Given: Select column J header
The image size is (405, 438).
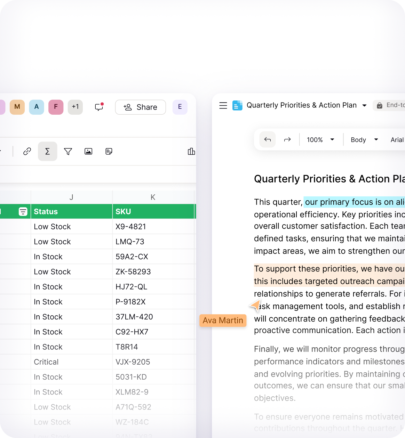Looking at the screenshot, I should coord(71,197).
